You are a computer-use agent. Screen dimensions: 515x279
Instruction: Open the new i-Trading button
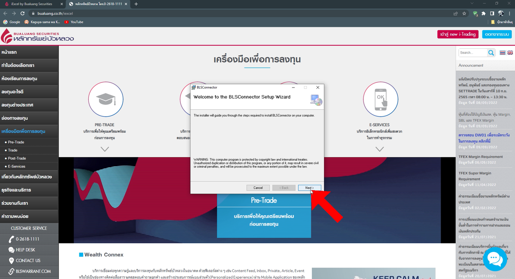click(458, 34)
